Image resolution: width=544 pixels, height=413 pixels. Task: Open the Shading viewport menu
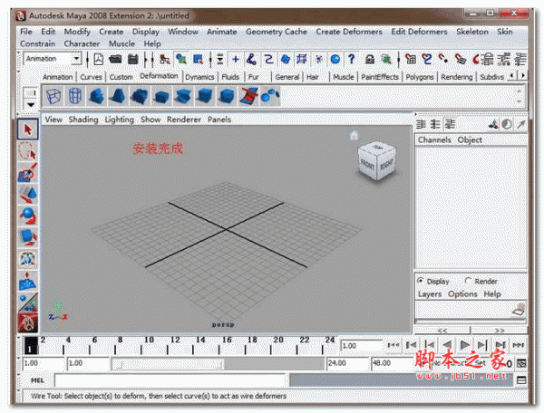[x=83, y=120]
